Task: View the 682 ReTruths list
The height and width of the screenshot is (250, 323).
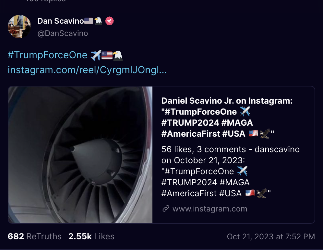Action: (x=35, y=237)
